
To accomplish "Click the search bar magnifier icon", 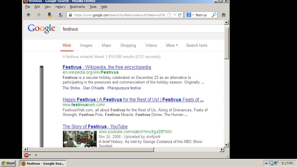I will 214,15.
